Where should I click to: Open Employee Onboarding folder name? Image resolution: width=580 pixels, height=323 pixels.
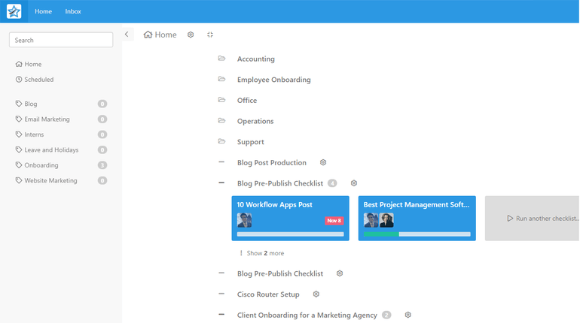point(273,80)
